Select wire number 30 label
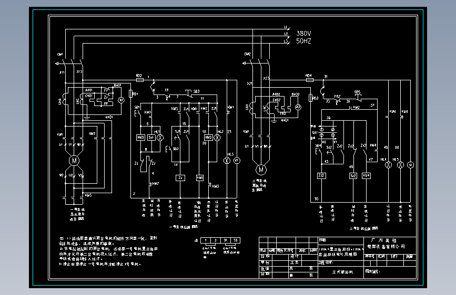Viewport: 456px width, 295px height. tap(316, 199)
